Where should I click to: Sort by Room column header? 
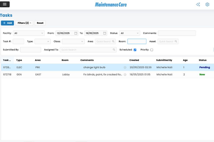click(65, 60)
